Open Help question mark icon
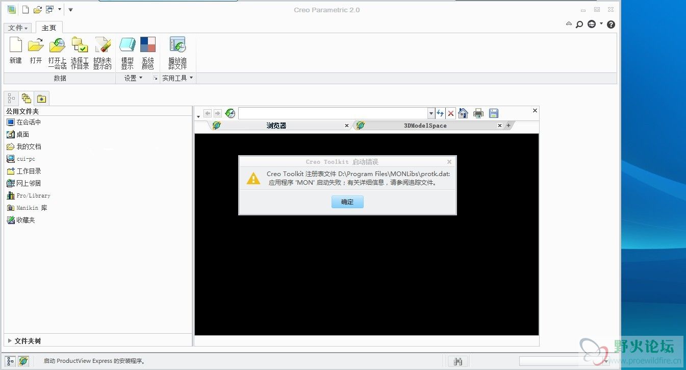Image resolution: width=686 pixels, height=370 pixels. pyautogui.click(x=611, y=24)
